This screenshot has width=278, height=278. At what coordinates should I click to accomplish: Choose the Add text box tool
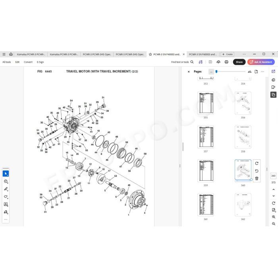pos(6,204)
